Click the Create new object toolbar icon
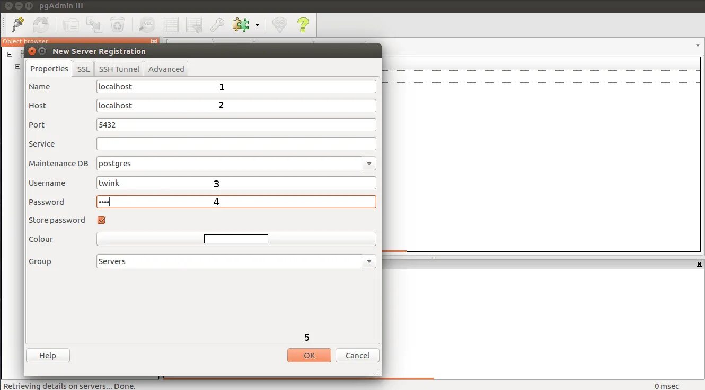 tap(94, 25)
